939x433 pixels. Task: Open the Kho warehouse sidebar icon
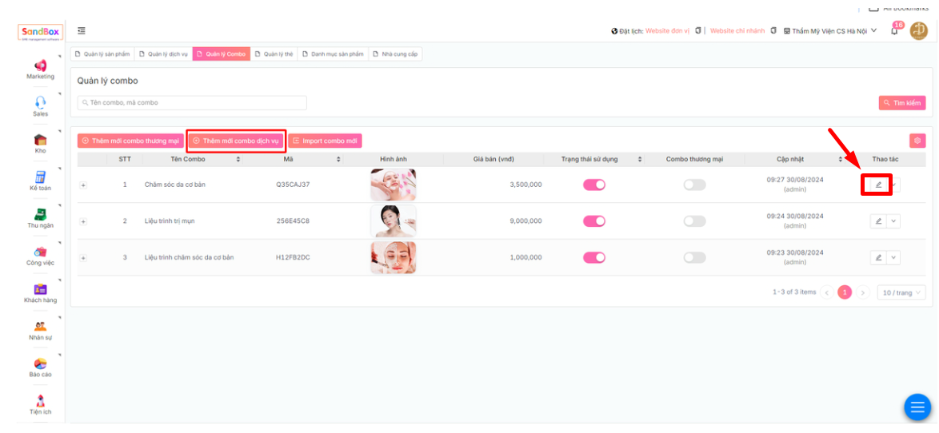(40, 141)
